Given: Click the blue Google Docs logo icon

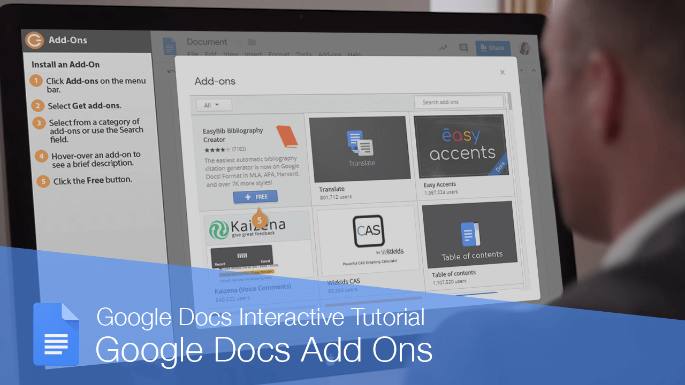Looking at the screenshot, I should coord(169,47).
